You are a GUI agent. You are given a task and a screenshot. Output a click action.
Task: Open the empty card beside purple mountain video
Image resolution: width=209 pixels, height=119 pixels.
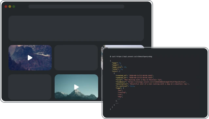[x=76, y=58]
